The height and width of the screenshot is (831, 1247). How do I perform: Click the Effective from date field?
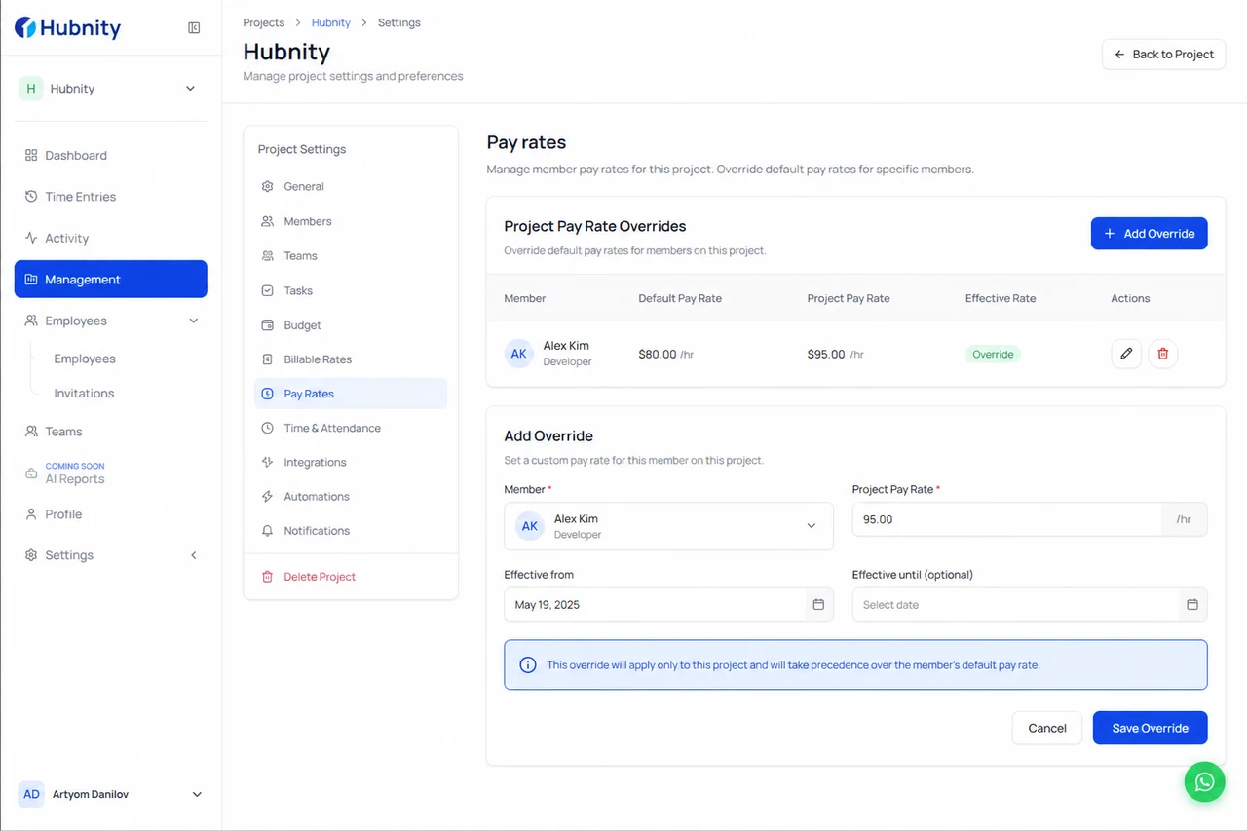(668, 605)
